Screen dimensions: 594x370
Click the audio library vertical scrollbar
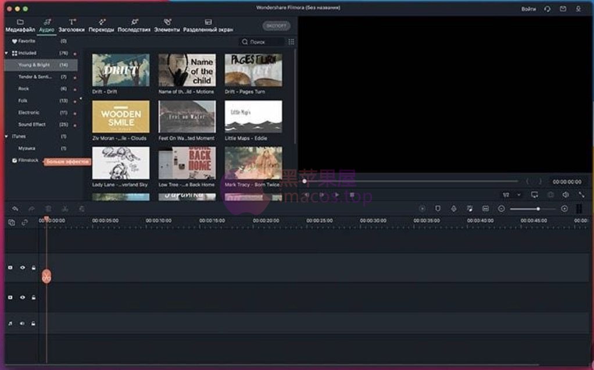point(295,97)
